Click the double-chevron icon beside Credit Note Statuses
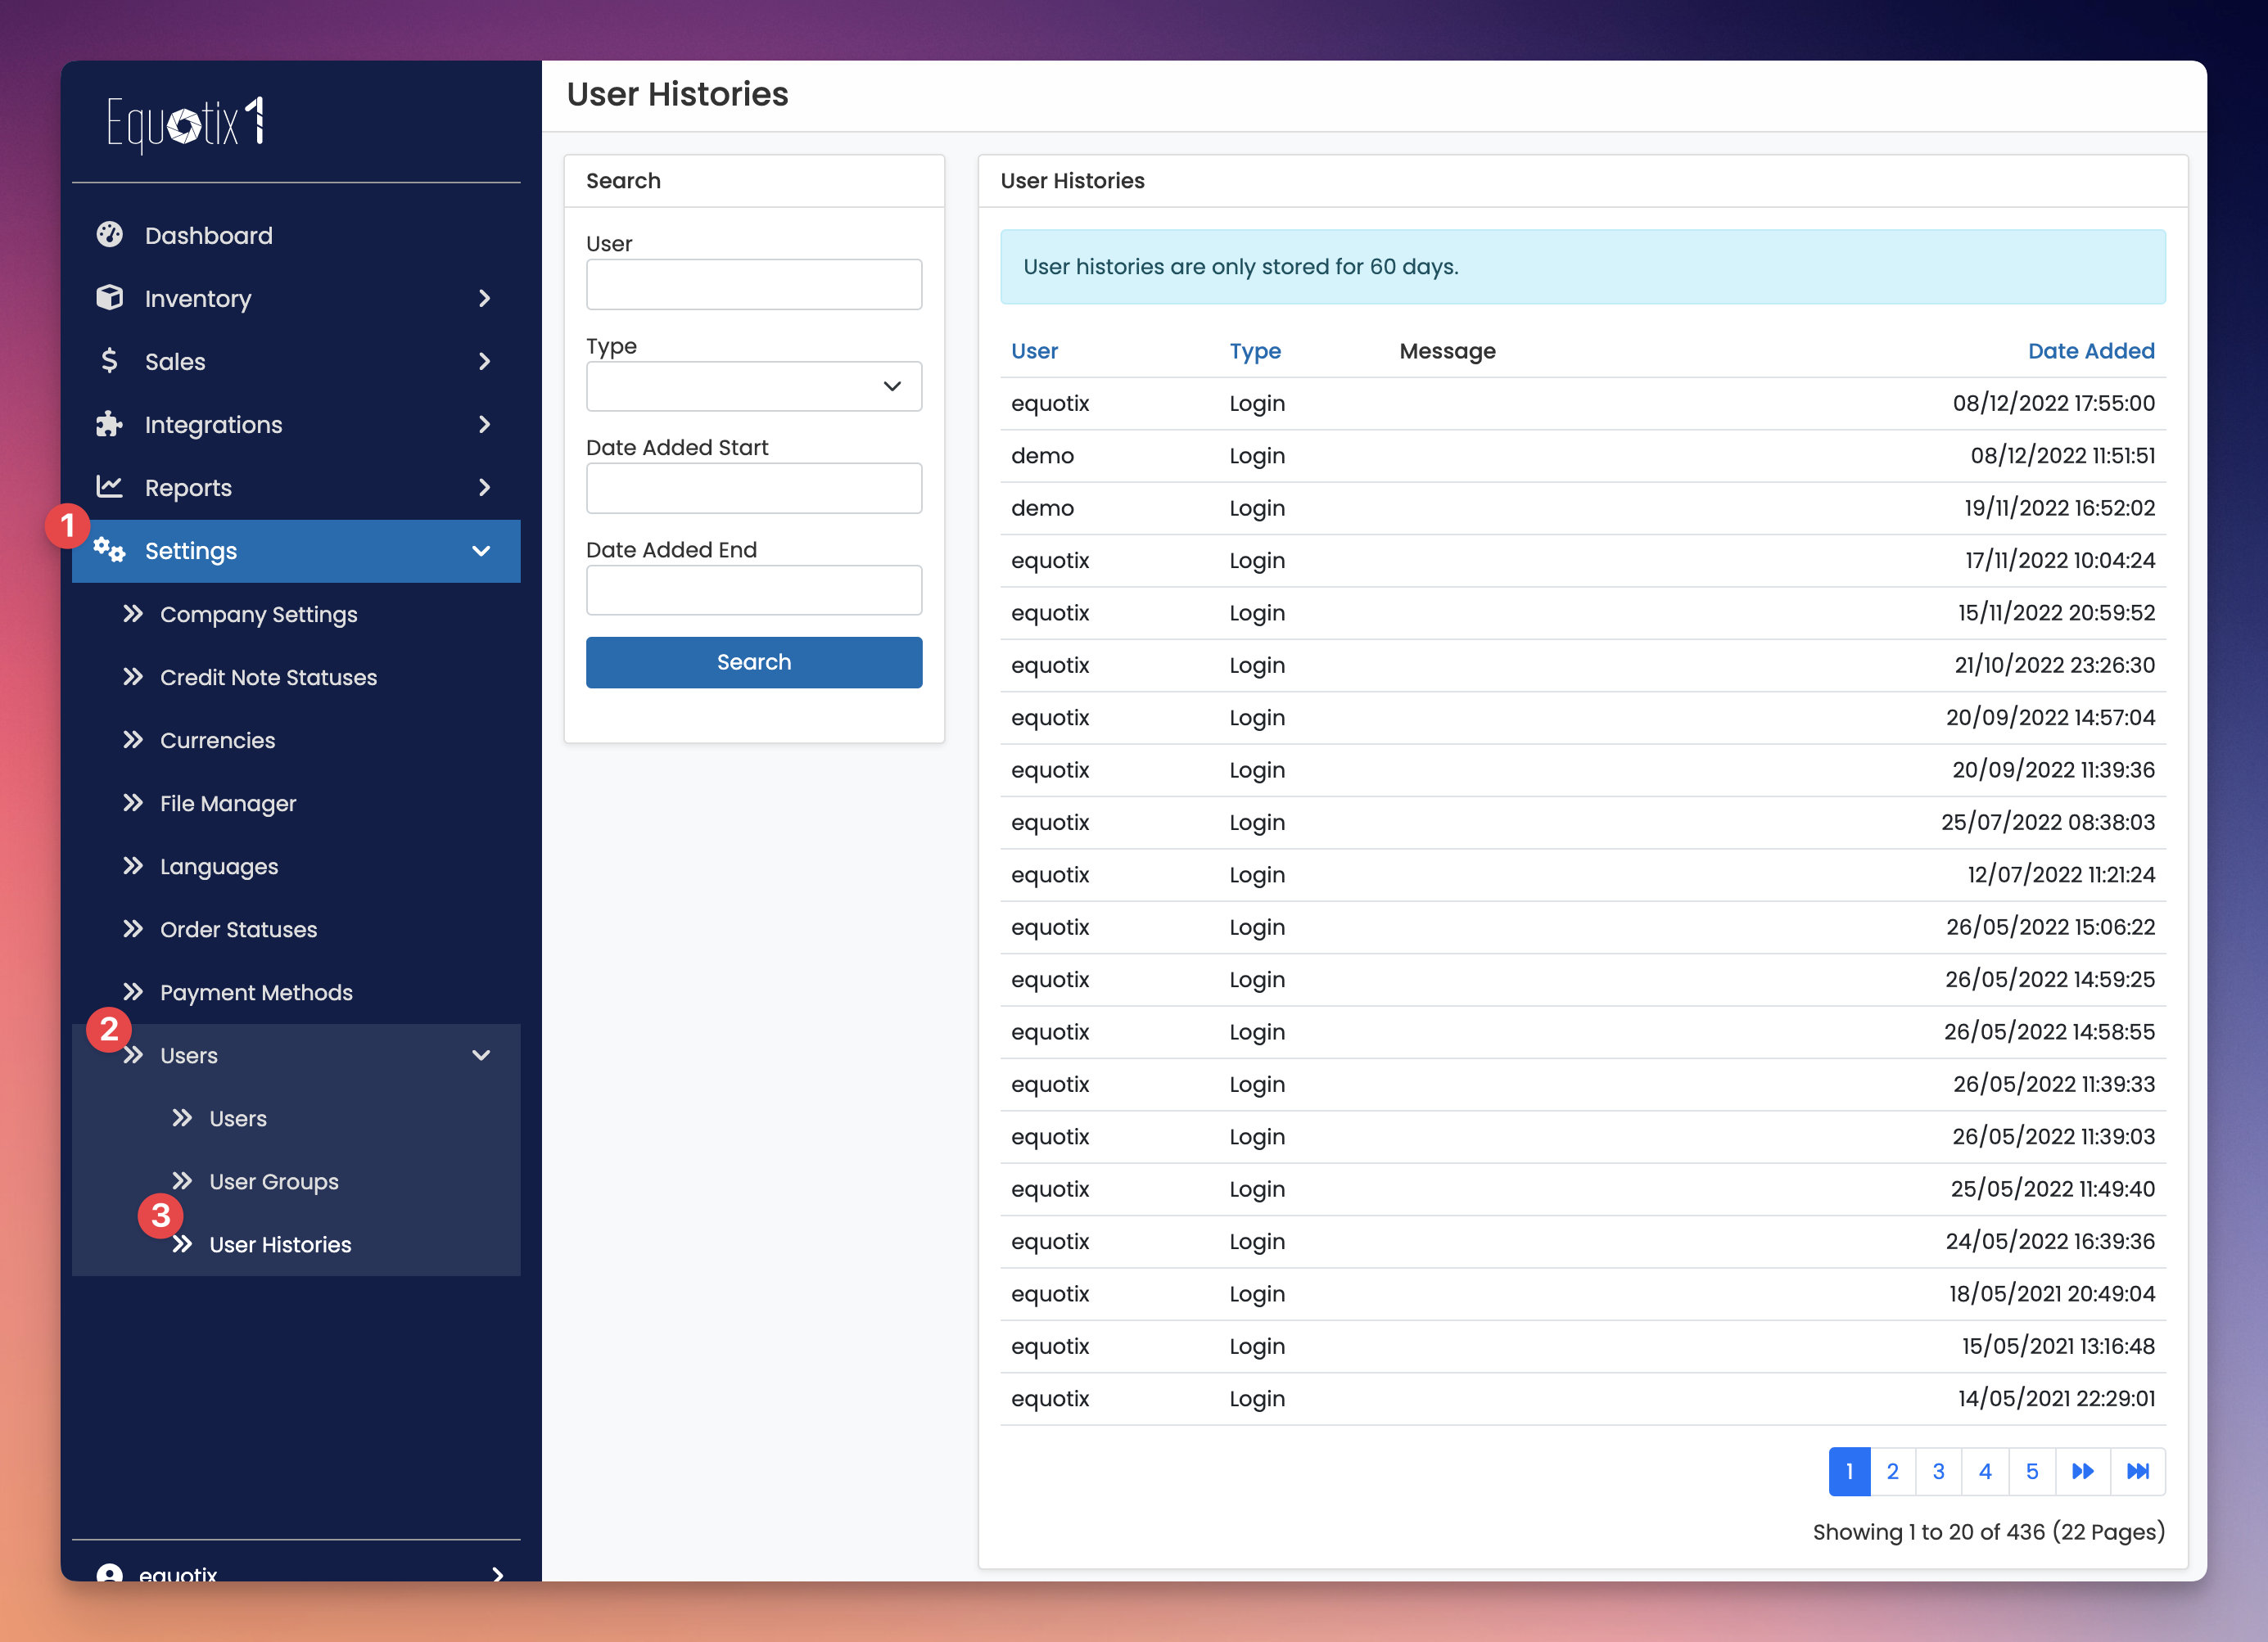 (x=133, y=676)
